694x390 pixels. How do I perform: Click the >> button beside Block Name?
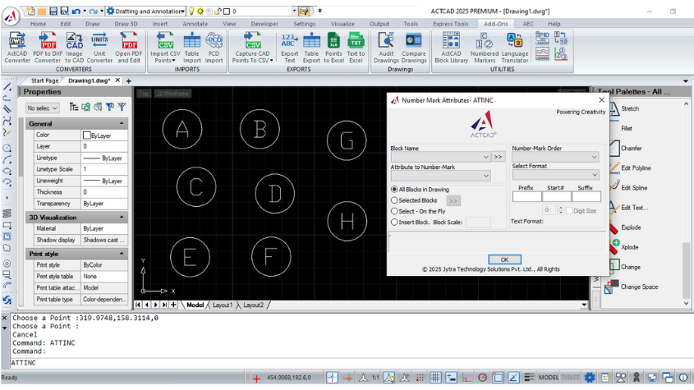click(498, 157)
